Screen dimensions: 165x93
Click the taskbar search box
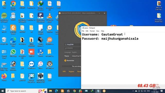[x=26, y=91]
